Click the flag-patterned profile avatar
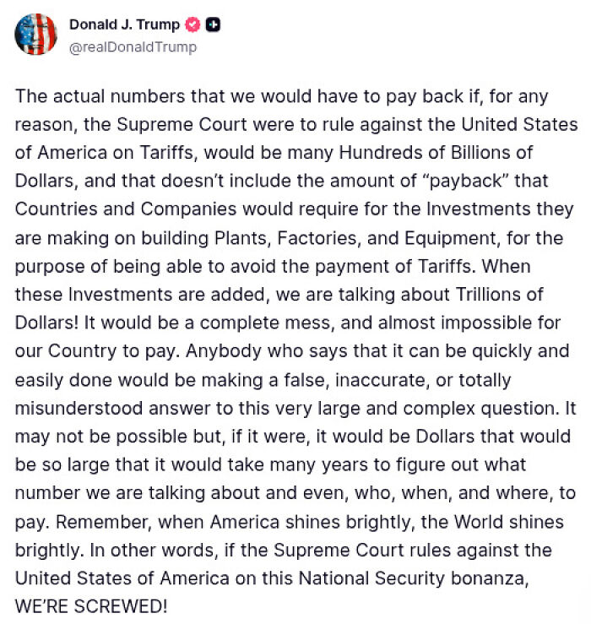 click(x=36, y=34)
